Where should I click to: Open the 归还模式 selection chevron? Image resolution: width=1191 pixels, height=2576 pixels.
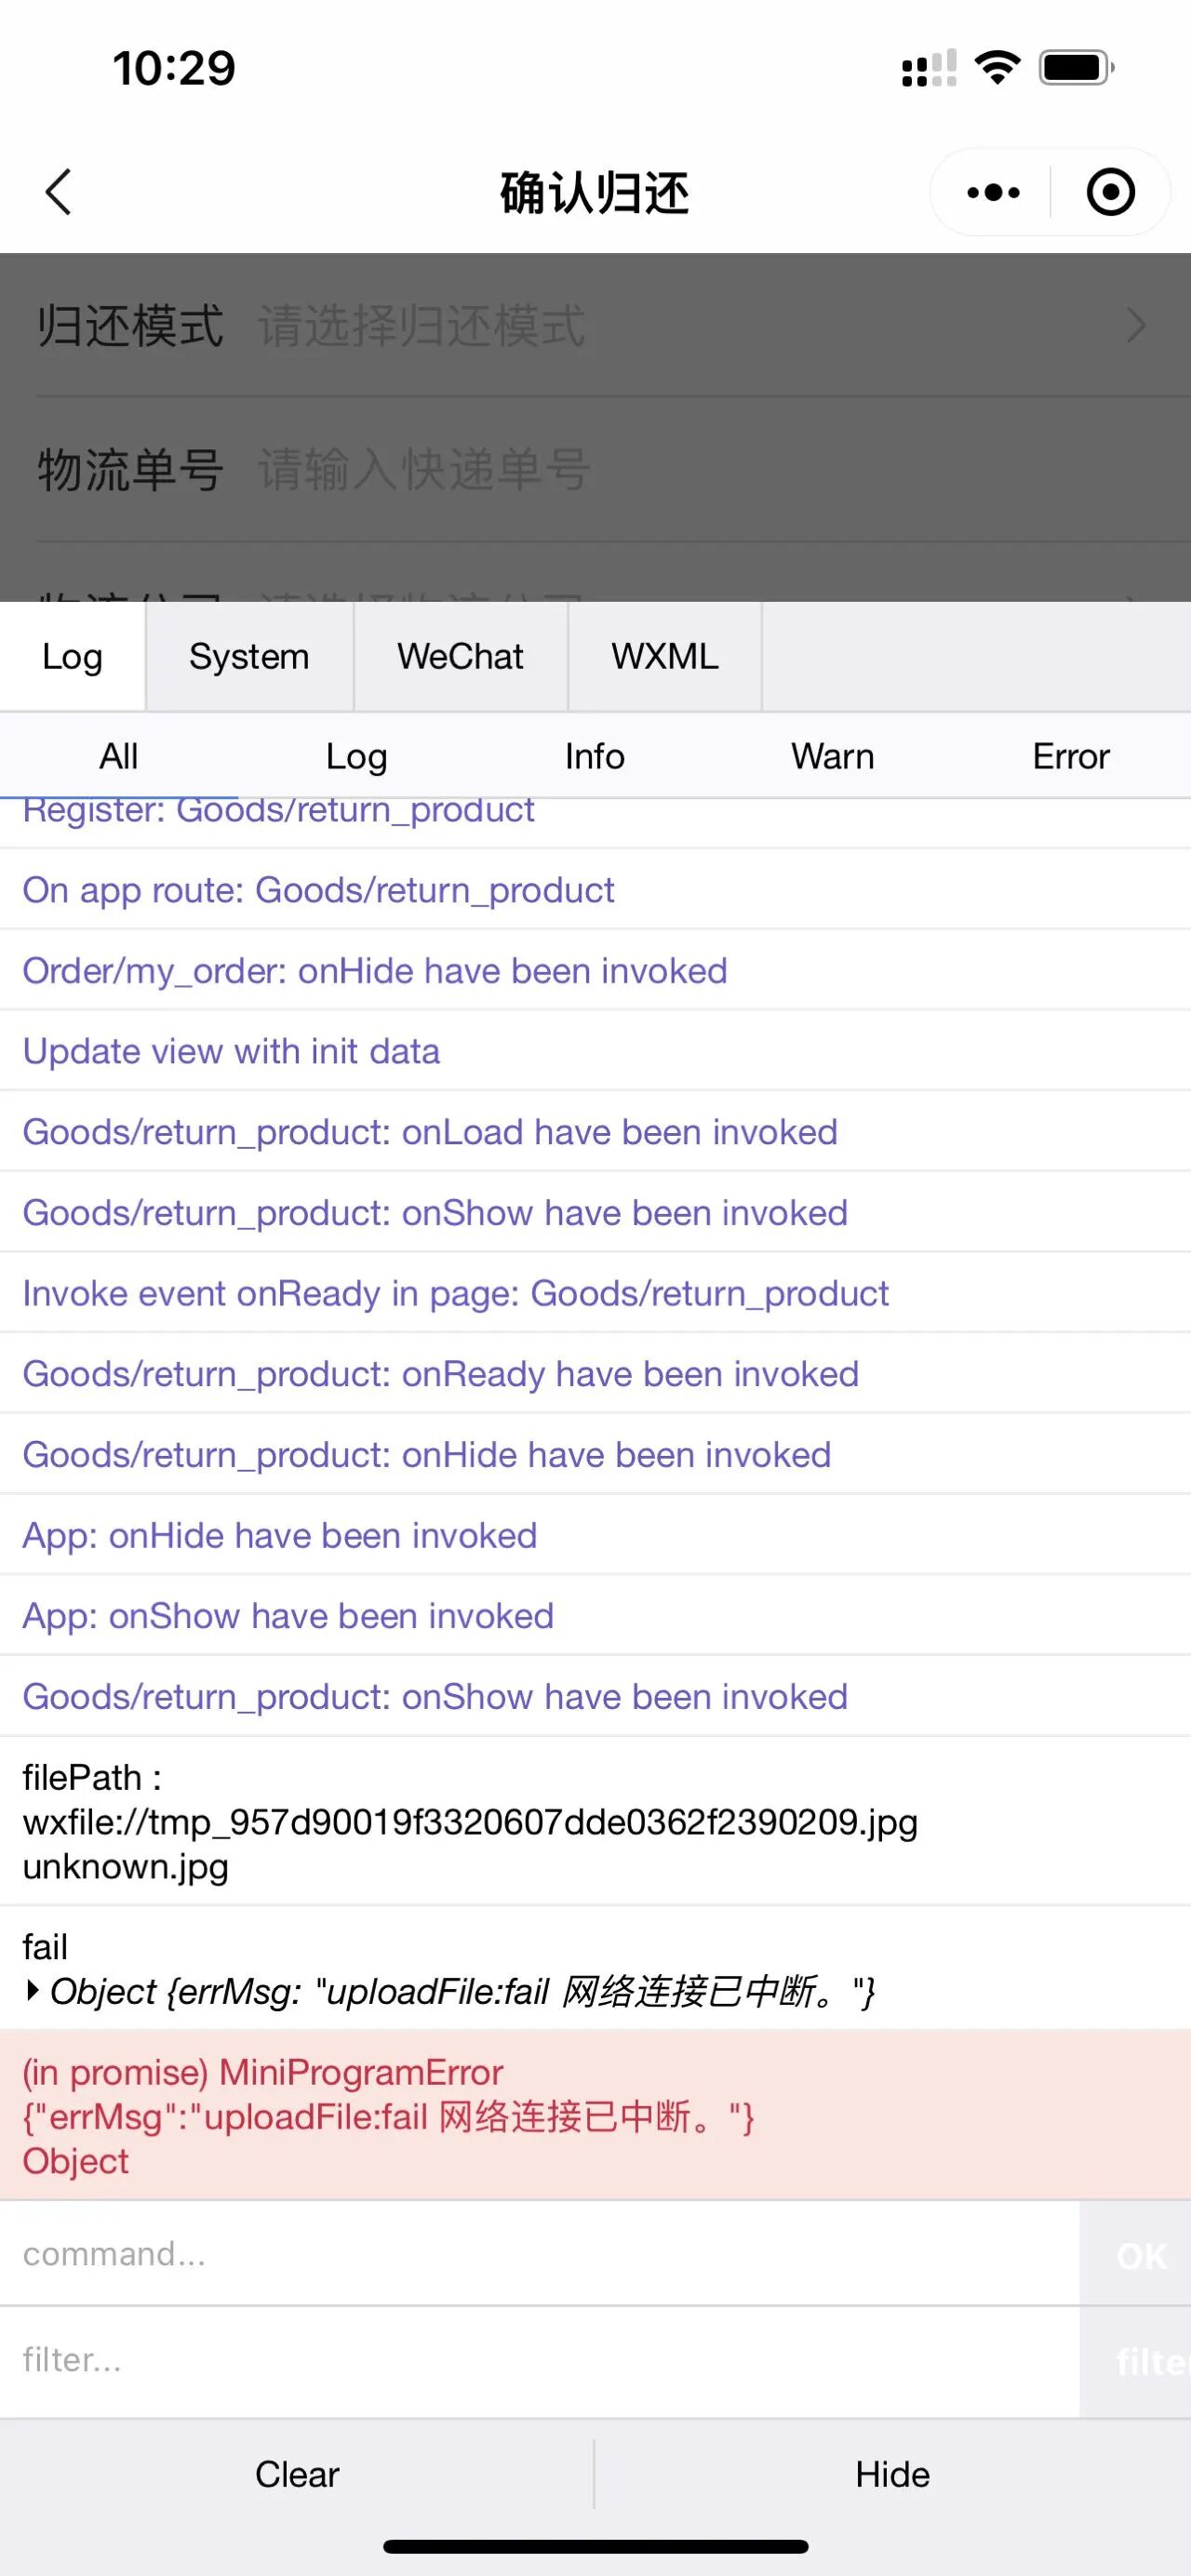click(1136, 326)
